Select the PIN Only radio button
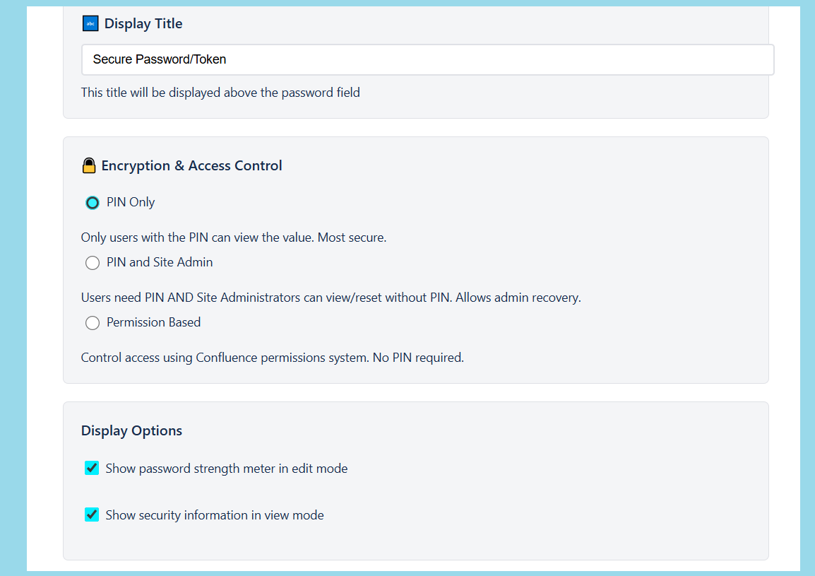 93,202
